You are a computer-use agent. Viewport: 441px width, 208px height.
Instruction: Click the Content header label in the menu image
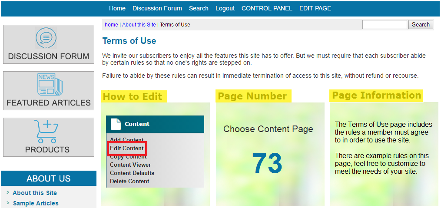coord(137,124)
